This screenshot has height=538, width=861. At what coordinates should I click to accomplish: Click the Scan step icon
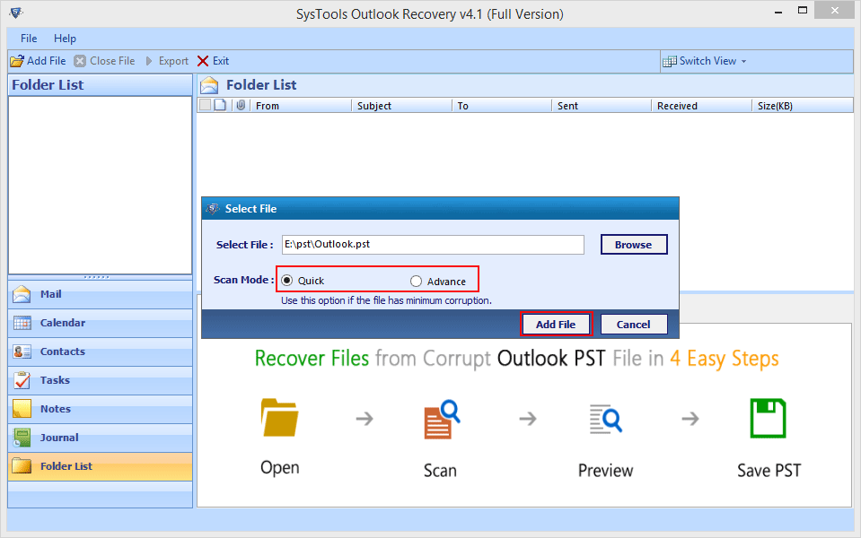pos(442,419)
